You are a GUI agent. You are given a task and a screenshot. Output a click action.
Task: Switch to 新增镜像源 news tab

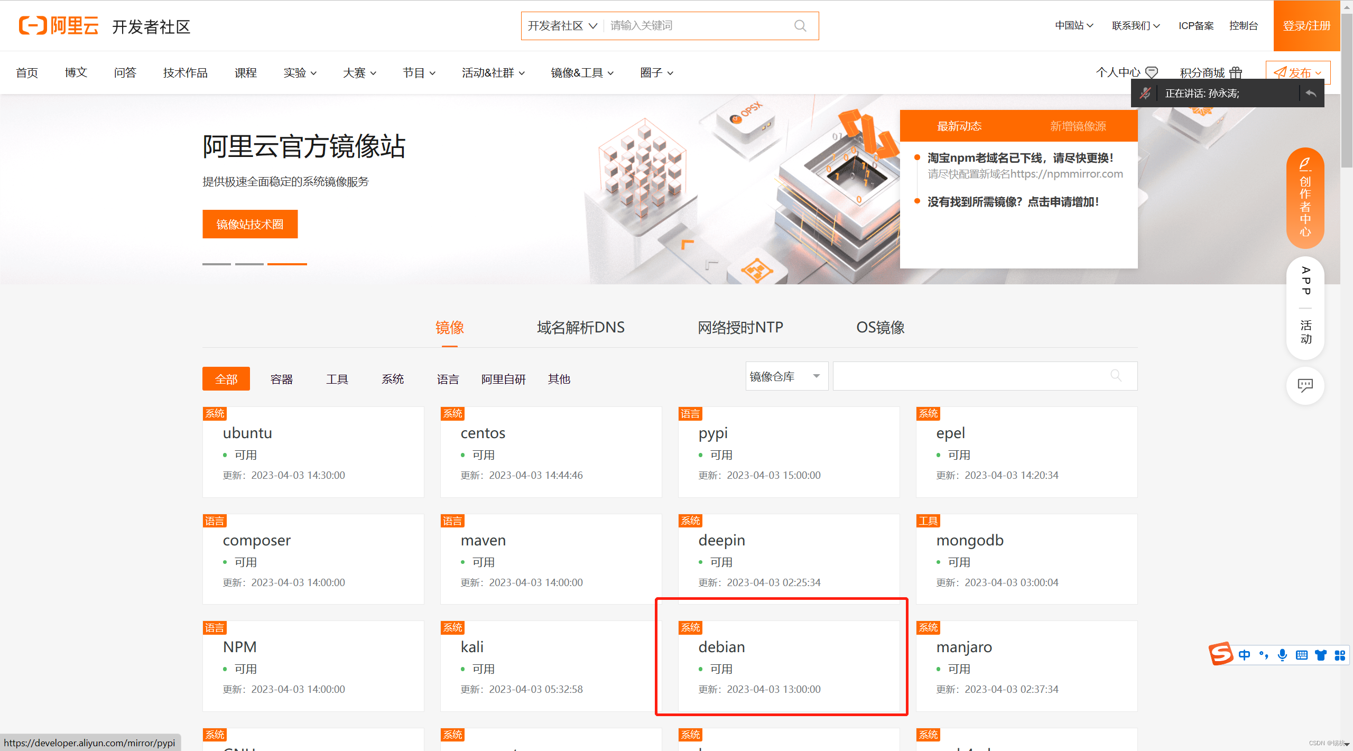pyautogui.click(x=1078, y=126)
